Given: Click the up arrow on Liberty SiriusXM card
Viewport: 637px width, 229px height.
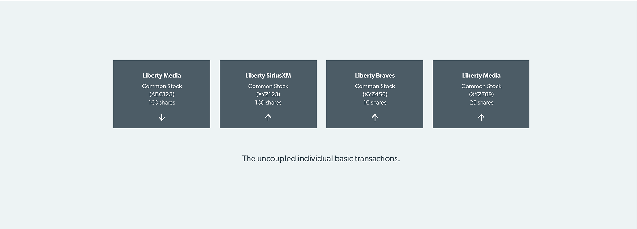Looking at the screenshot, I should (x=268, y=117).
